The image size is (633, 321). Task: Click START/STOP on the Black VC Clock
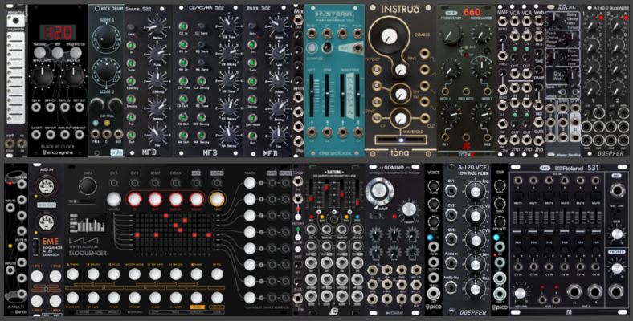coord(76,52)
